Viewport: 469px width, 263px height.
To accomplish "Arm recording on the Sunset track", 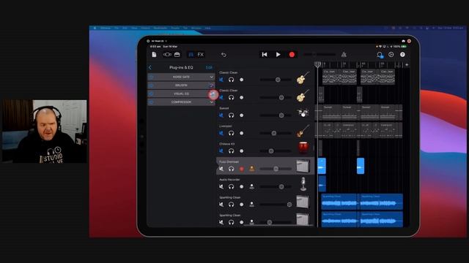I will 241,115.
